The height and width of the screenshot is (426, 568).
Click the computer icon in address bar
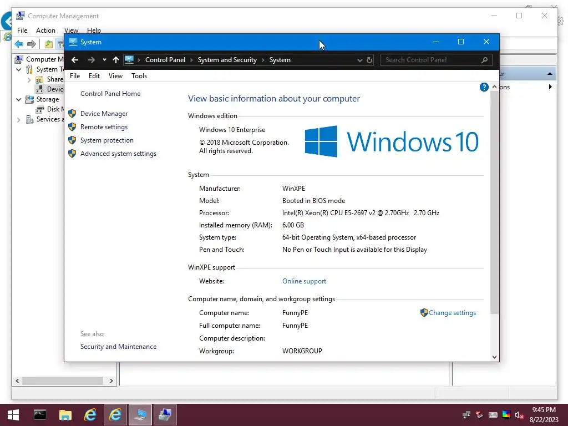coord(129,60)
